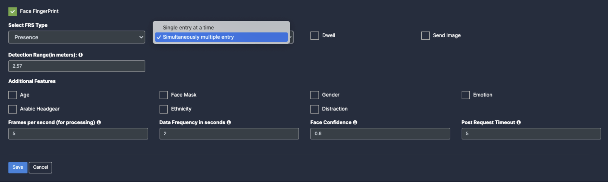Tick the Send Image checkbox
608x182 pixels.
[425, 36]
